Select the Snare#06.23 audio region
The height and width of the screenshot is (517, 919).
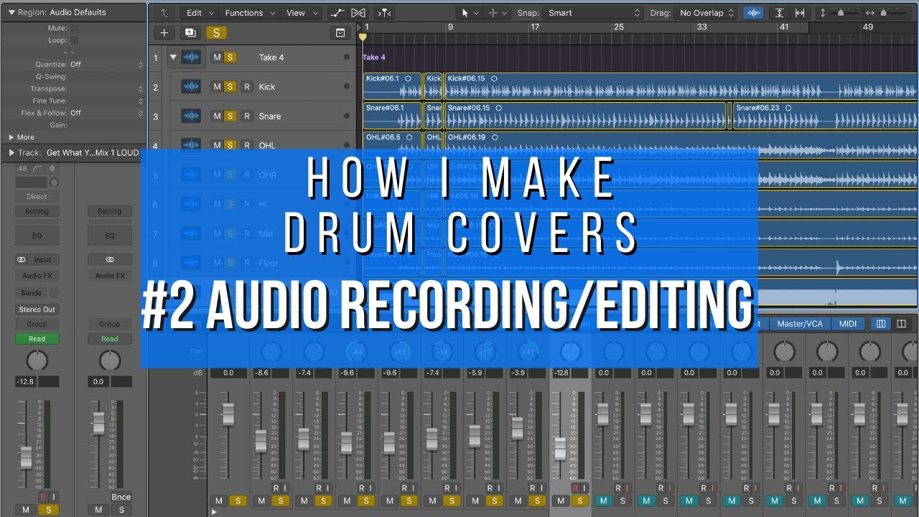coord(826,116)
